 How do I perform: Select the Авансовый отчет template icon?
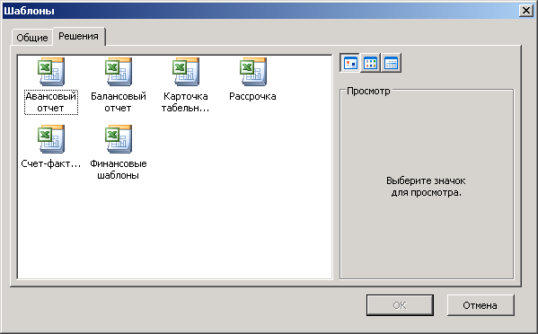[51, 72]
